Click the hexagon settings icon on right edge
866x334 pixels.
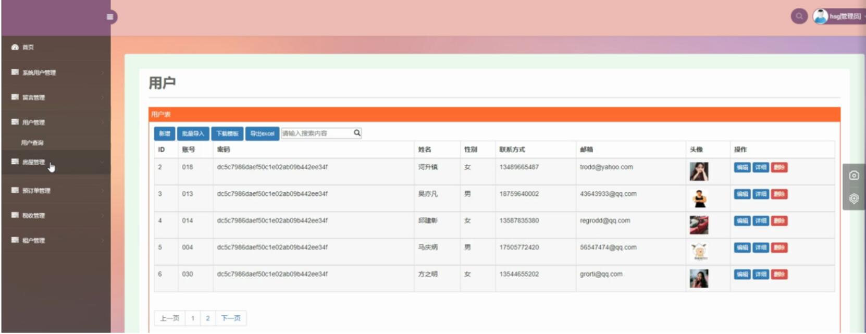pos(854,199)
